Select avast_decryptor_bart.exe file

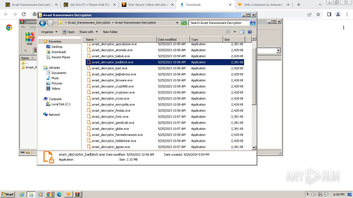[x=165, y=68]
